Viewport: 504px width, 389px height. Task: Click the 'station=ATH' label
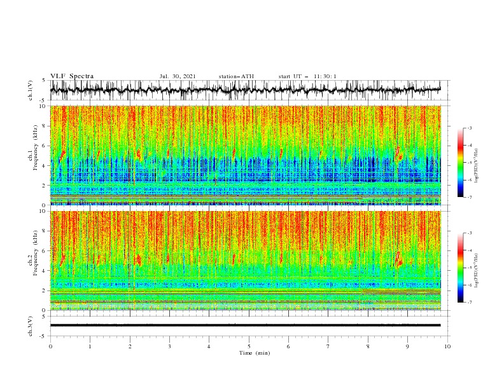point(236,76)
